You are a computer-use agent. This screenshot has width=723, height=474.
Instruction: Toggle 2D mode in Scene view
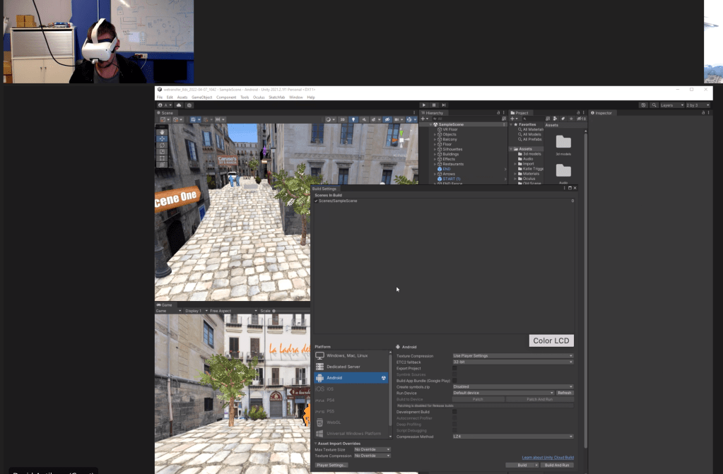tap(343, 119)
